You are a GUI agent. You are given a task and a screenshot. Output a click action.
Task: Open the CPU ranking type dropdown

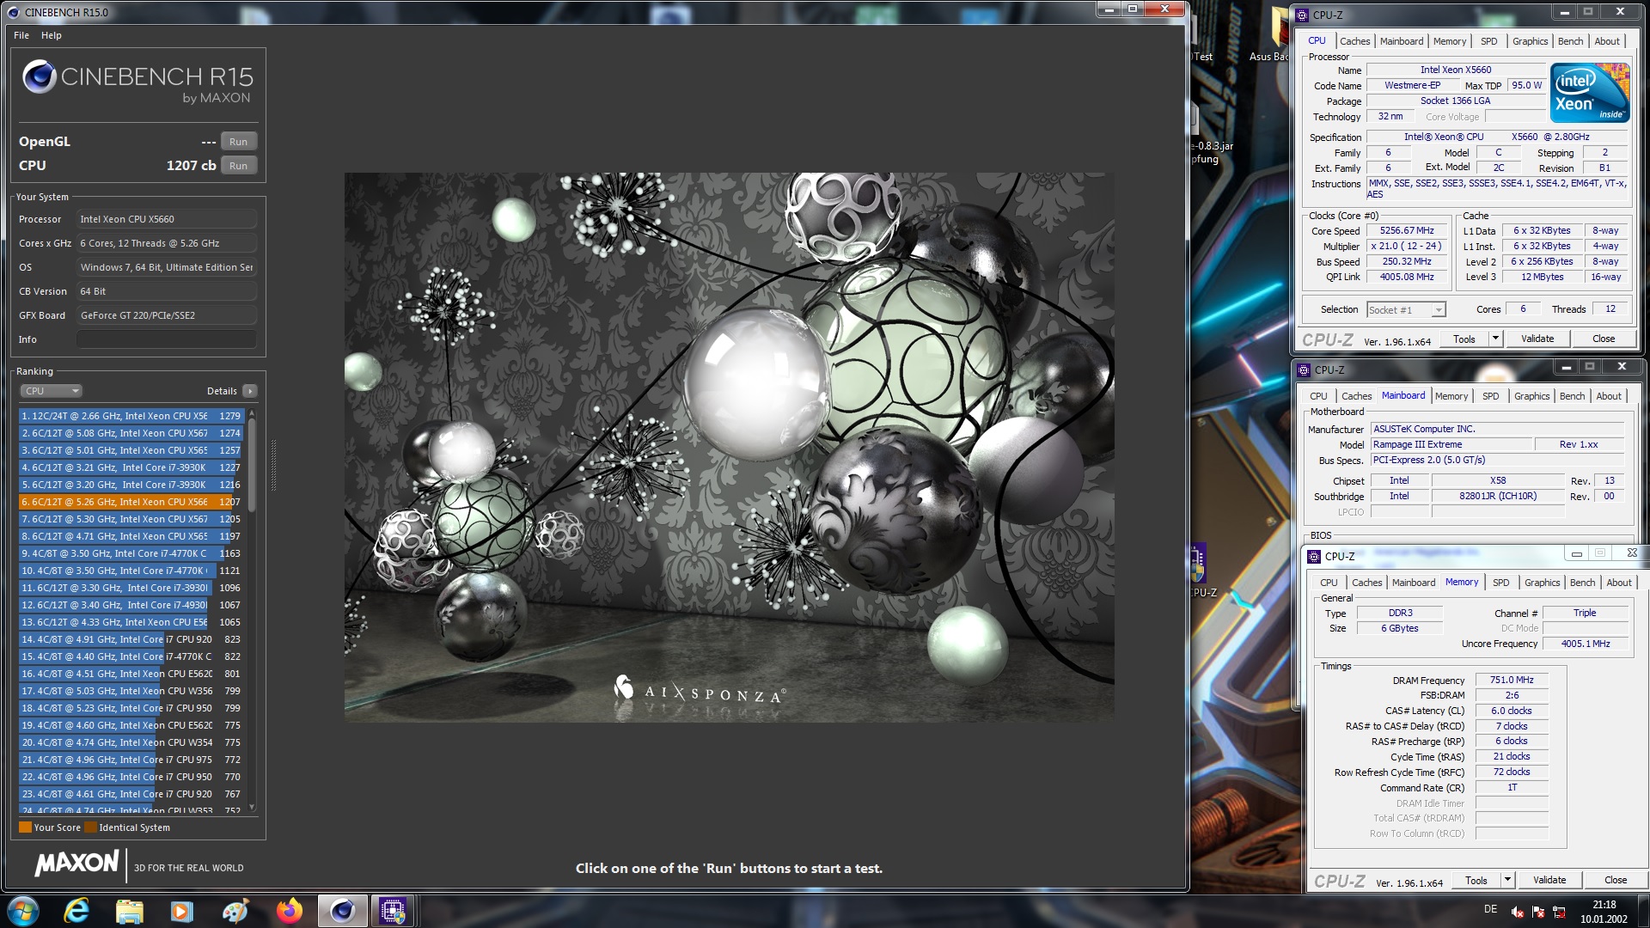[51, 391]
